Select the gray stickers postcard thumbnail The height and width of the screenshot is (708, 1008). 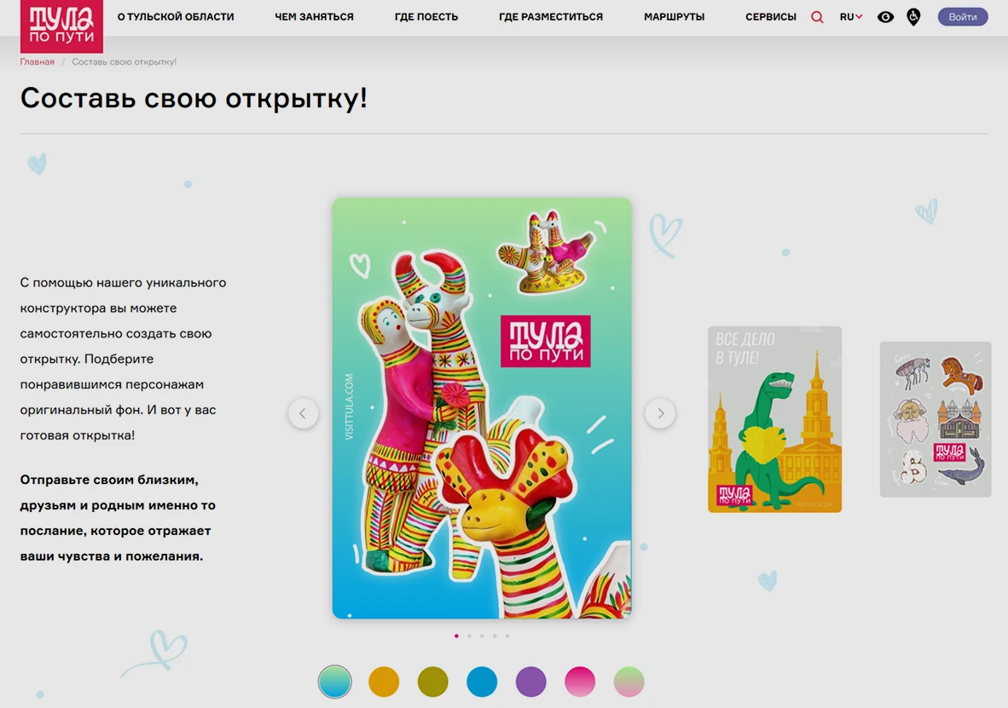click(x=936, y=419)
